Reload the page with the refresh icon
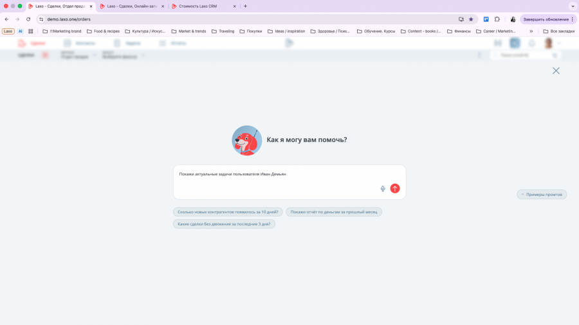579x325 pixels. pos(28,19)
